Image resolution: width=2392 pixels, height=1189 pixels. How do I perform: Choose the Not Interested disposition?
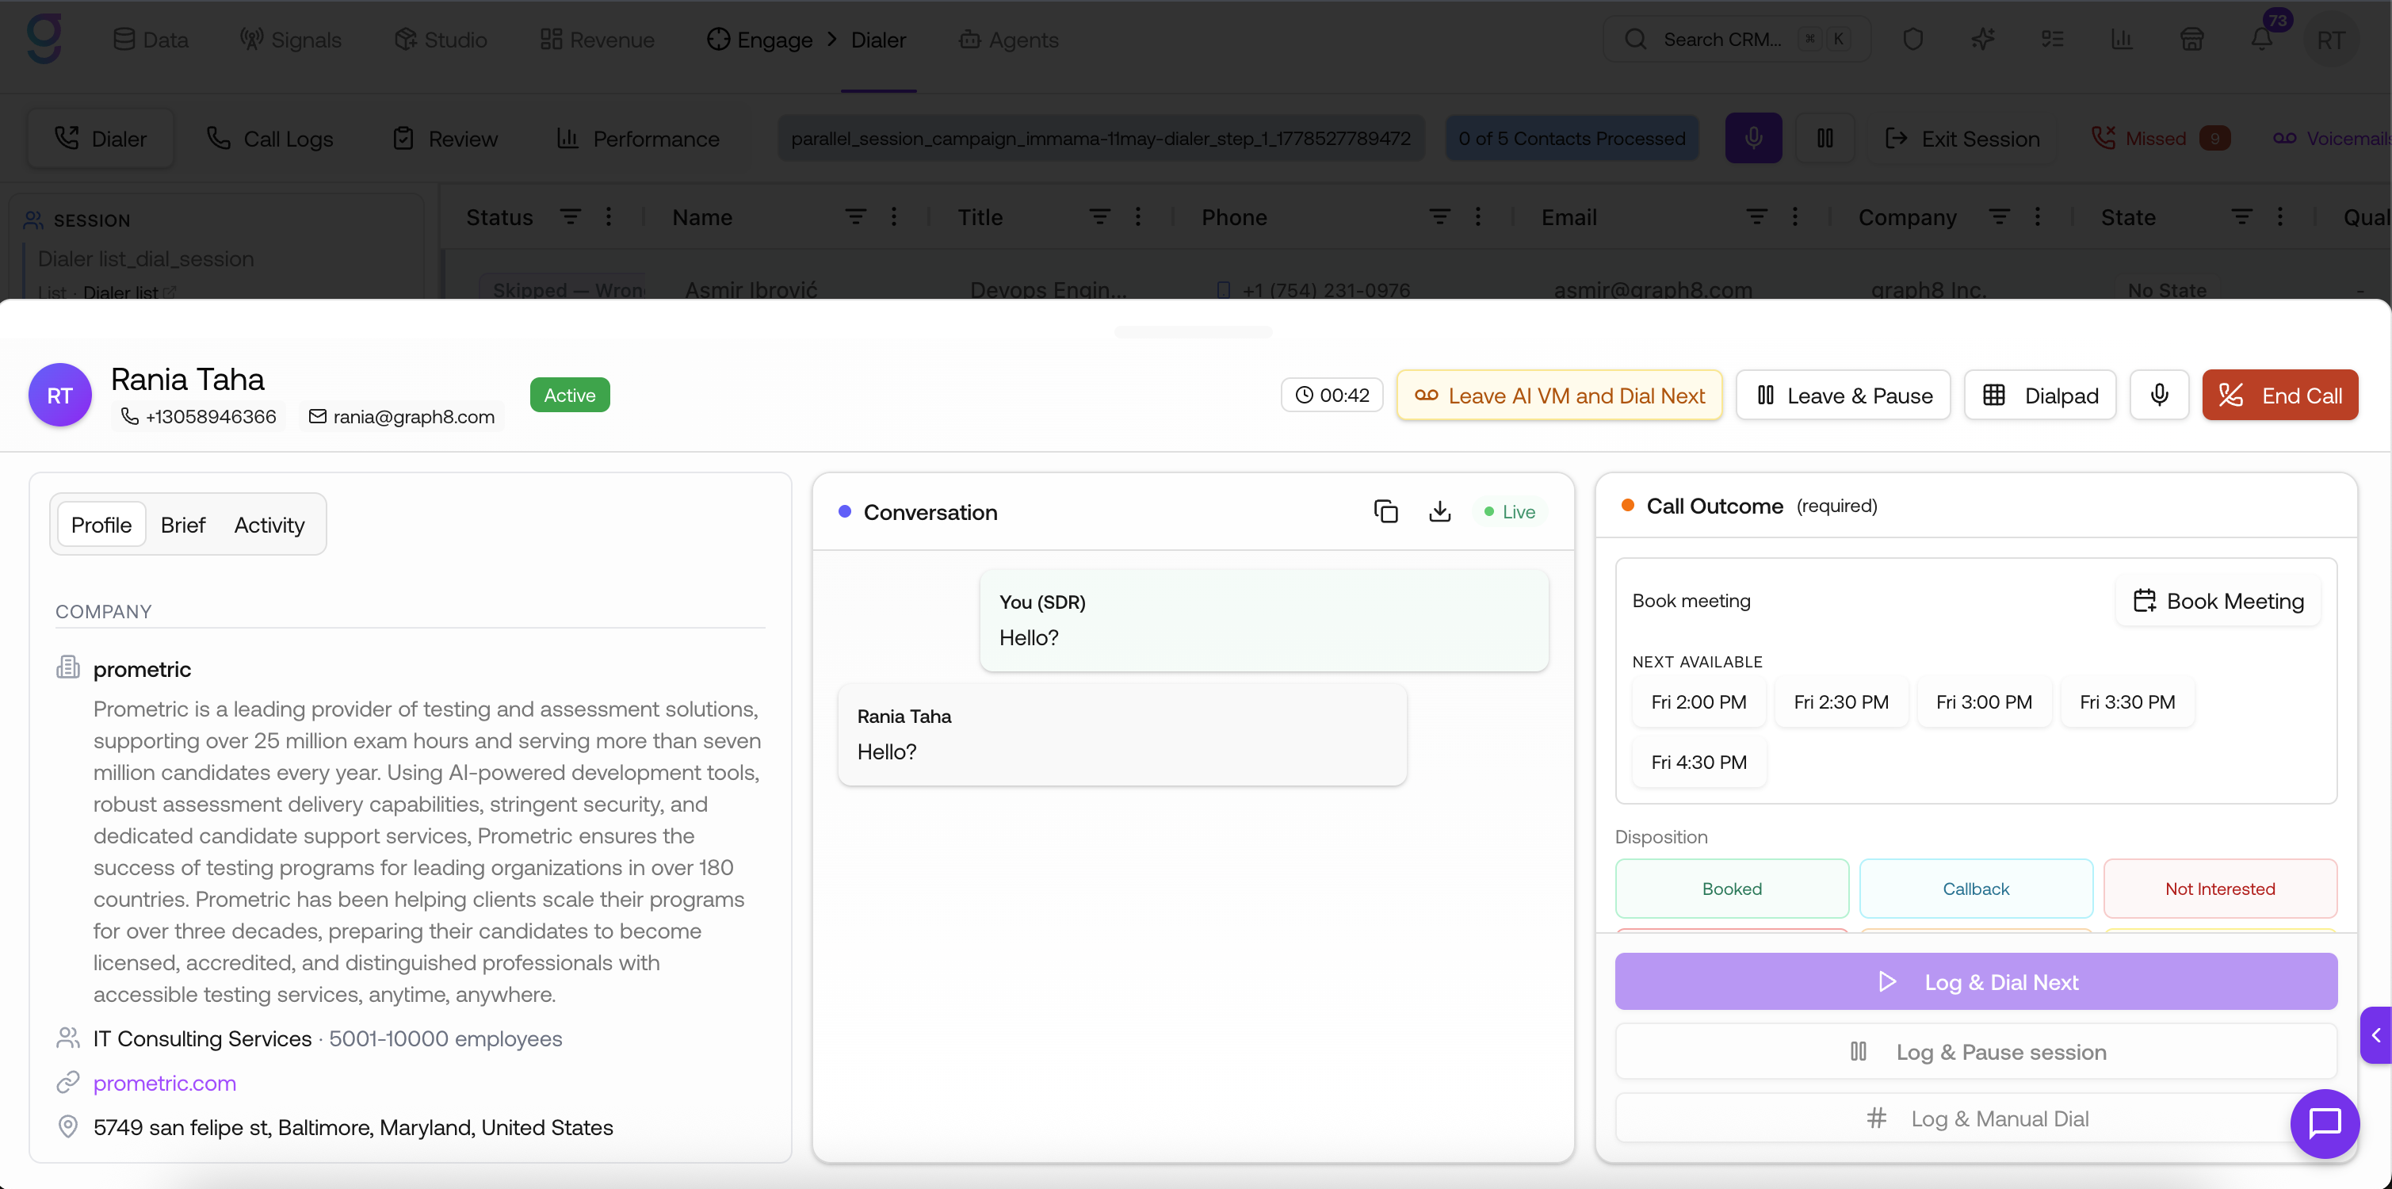tap(2220, 889)
